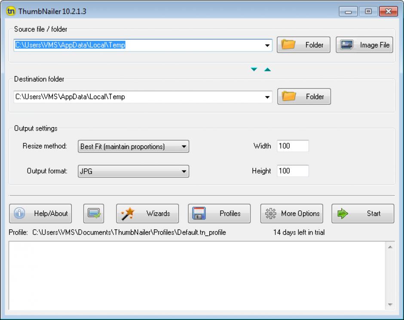
Task: Click the ThumbNailer app logo icon
Action: pos(11,11)
